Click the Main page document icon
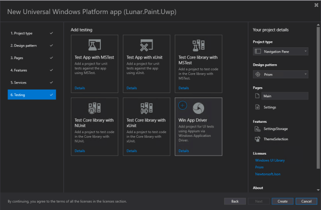Viewport: 321px width, 210px height. coord(257,96)
